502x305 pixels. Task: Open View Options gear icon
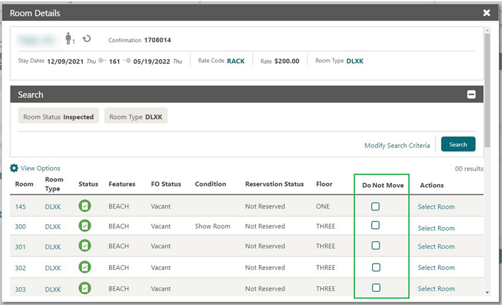coord(14,168)
